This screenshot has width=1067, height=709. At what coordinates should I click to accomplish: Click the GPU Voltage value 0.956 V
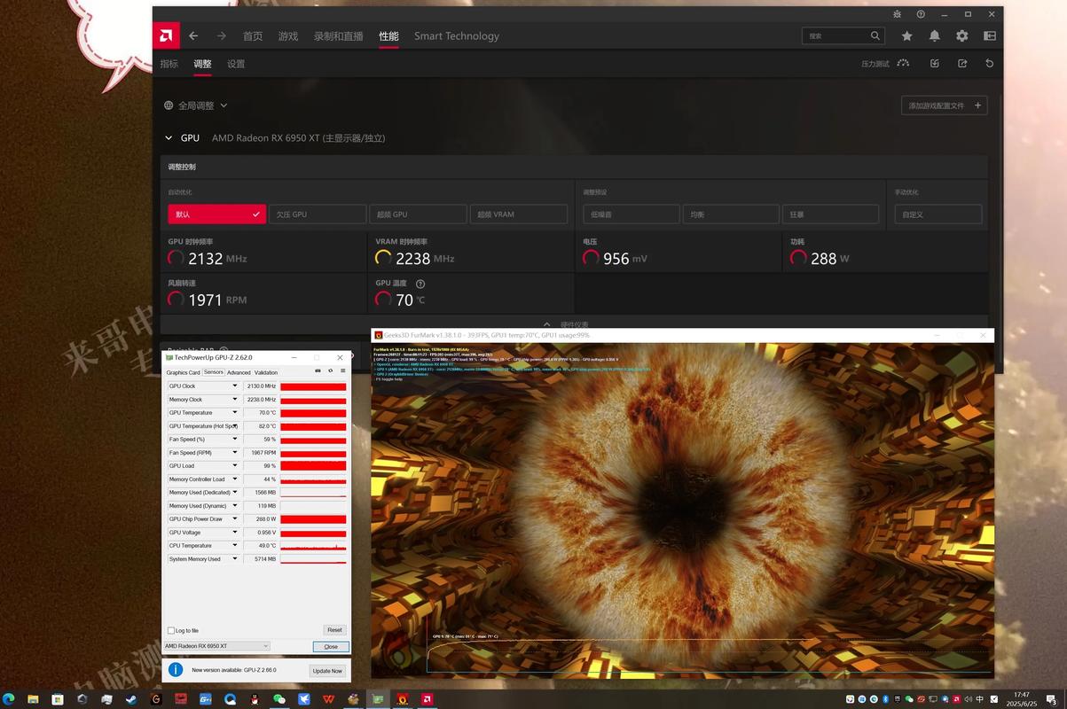pyautogui.click(x=260, y=533)
